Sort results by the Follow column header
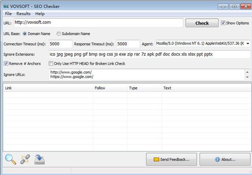252x175 pixels. [110, 88]
